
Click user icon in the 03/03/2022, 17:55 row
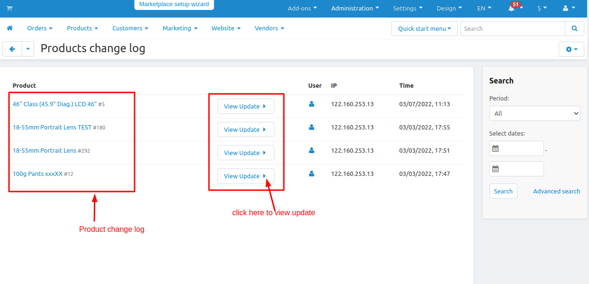coord(311,127)
